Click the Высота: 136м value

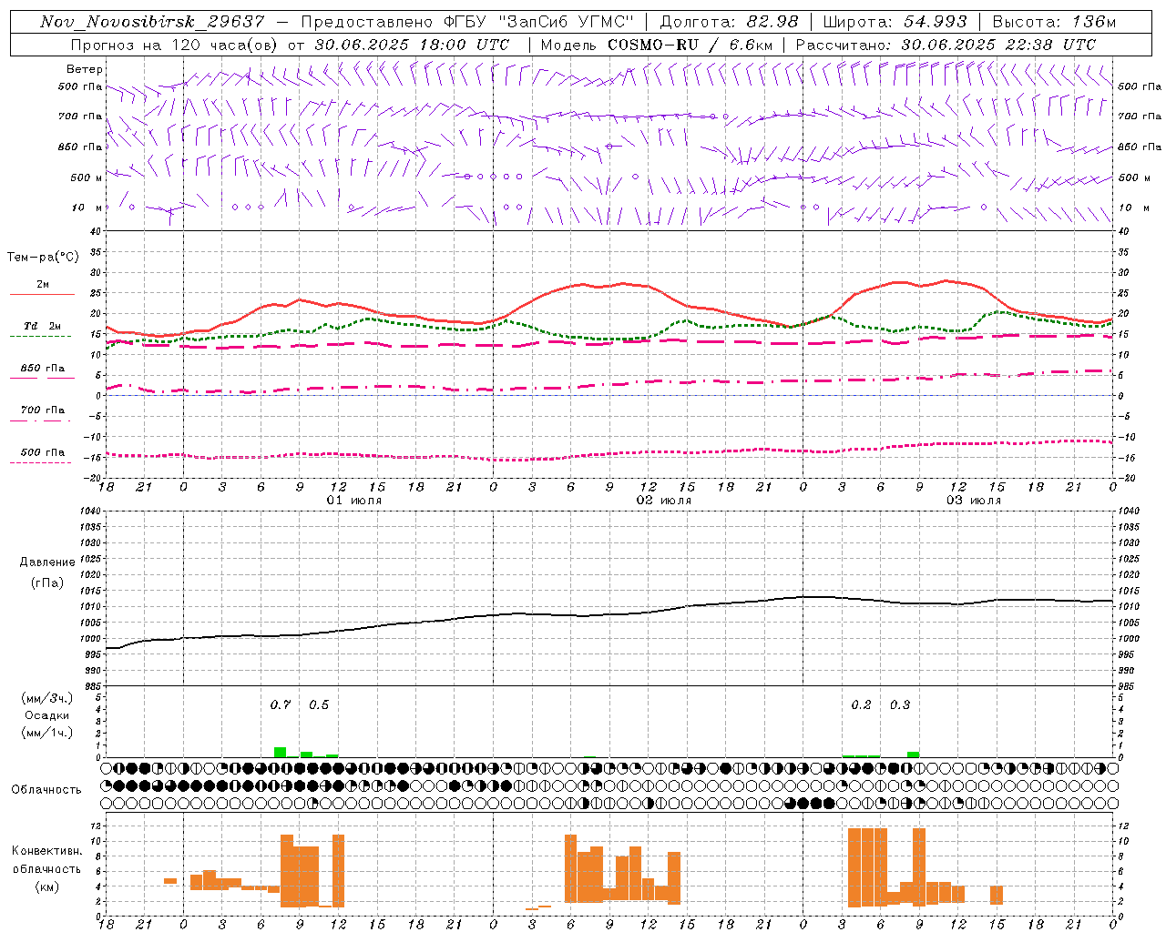[1054, 22]
